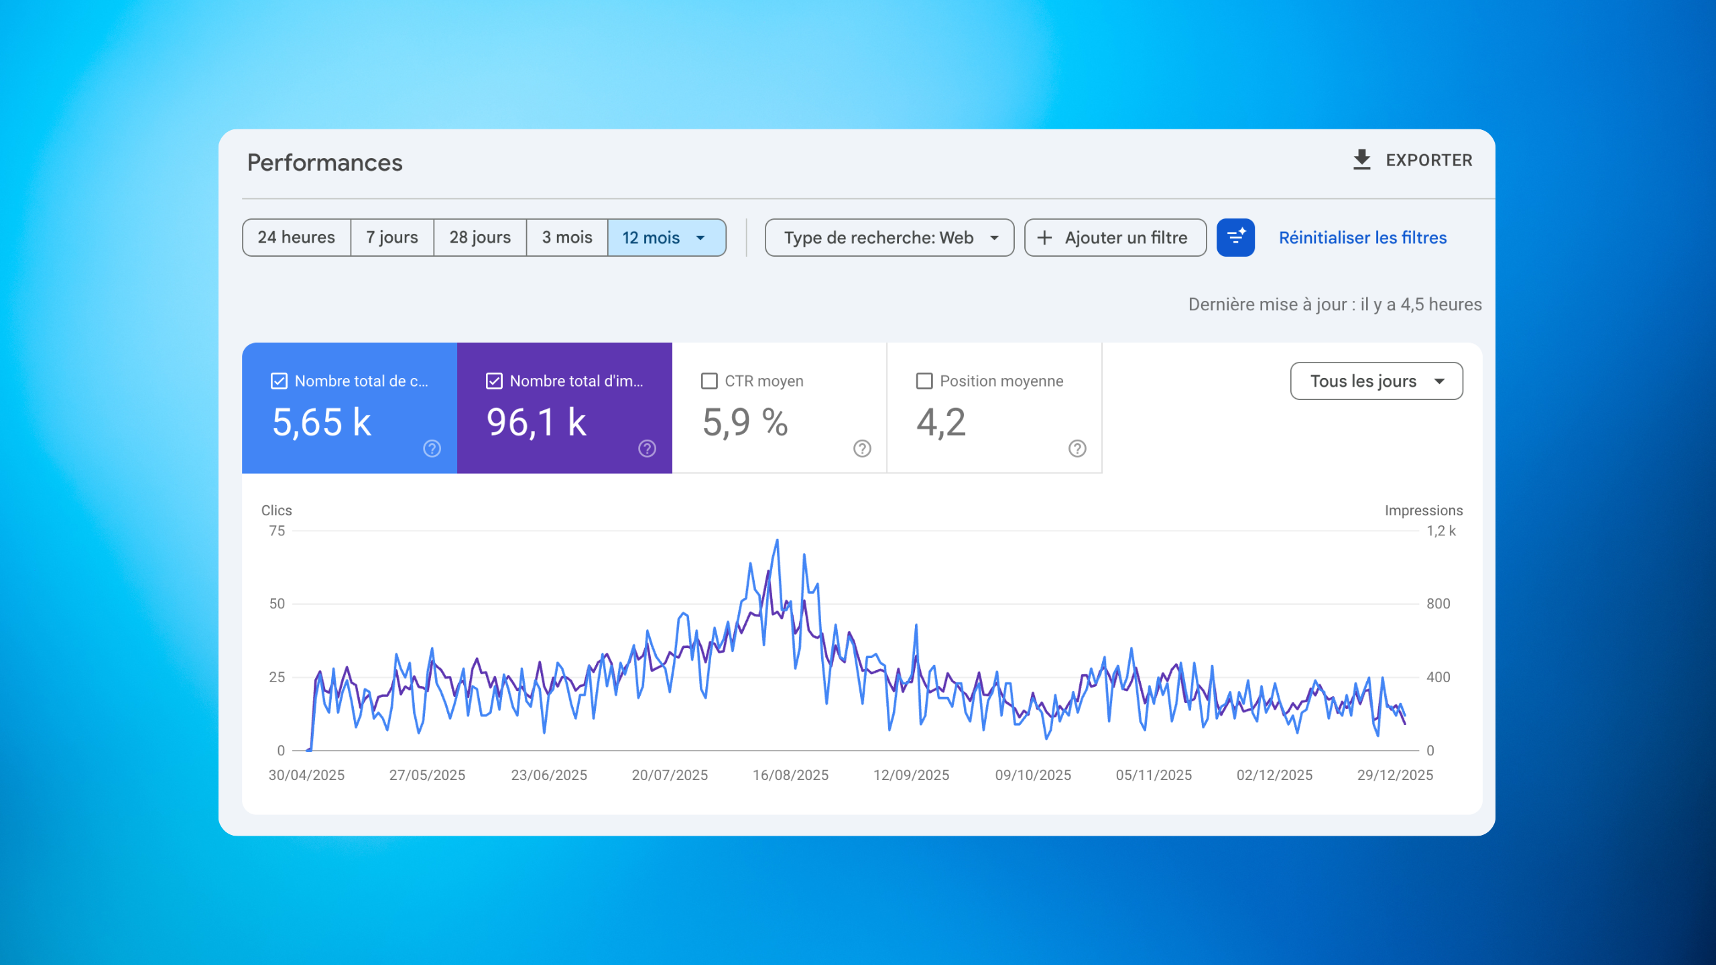Click Réinitialiser les filtres
1716x965 pixels.
(x=1362, y=237)
